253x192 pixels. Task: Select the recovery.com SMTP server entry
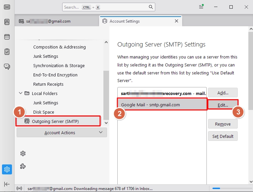click(x=162, y=93)
